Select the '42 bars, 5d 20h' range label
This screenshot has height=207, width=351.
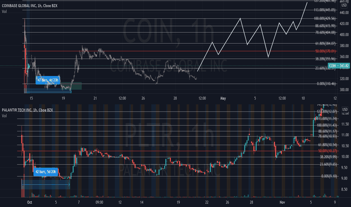[46, 172]
